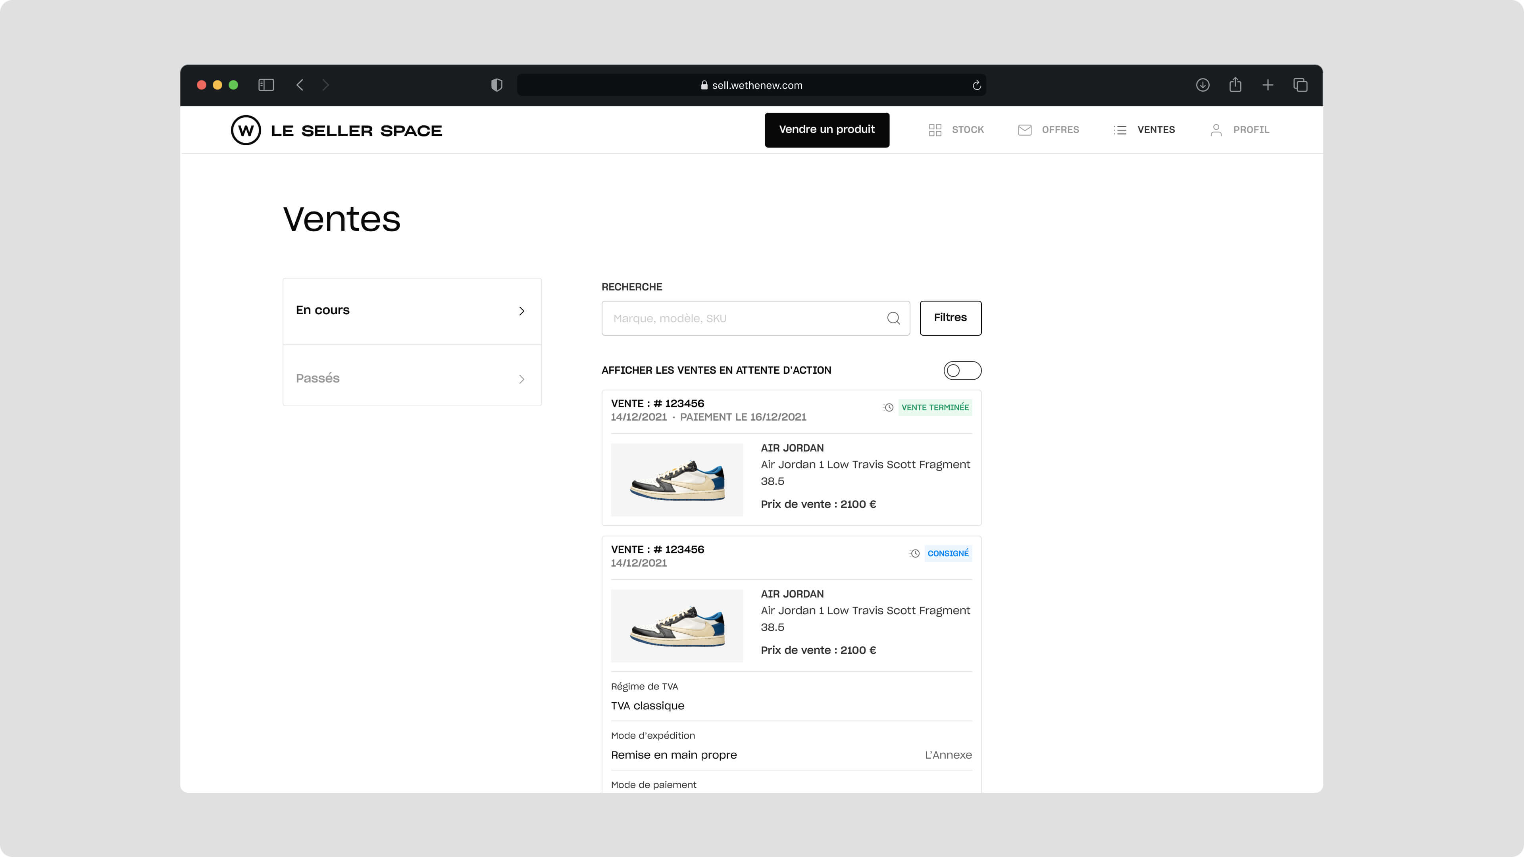Click the Ventes list icon
The width and height of the screenshot is (1524, 857).
tap(1120, 130)
